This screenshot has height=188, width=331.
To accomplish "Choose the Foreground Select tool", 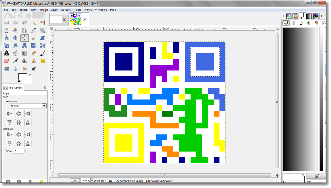I will pos(15,30).
